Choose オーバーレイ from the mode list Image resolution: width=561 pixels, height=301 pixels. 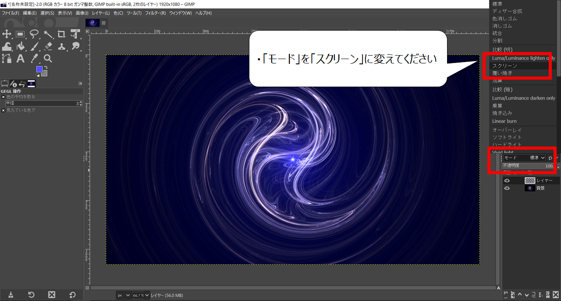click(x=507, y=130)
